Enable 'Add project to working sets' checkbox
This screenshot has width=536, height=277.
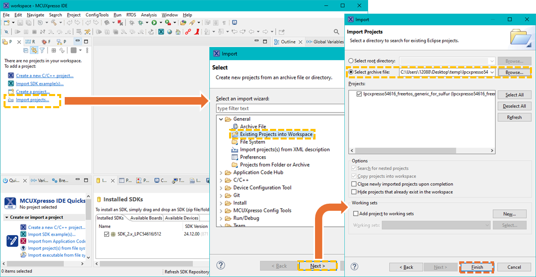coord(356,214)
